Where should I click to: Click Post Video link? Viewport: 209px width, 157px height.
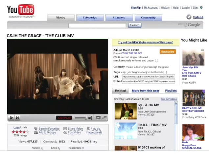click(x=74, y=132)
